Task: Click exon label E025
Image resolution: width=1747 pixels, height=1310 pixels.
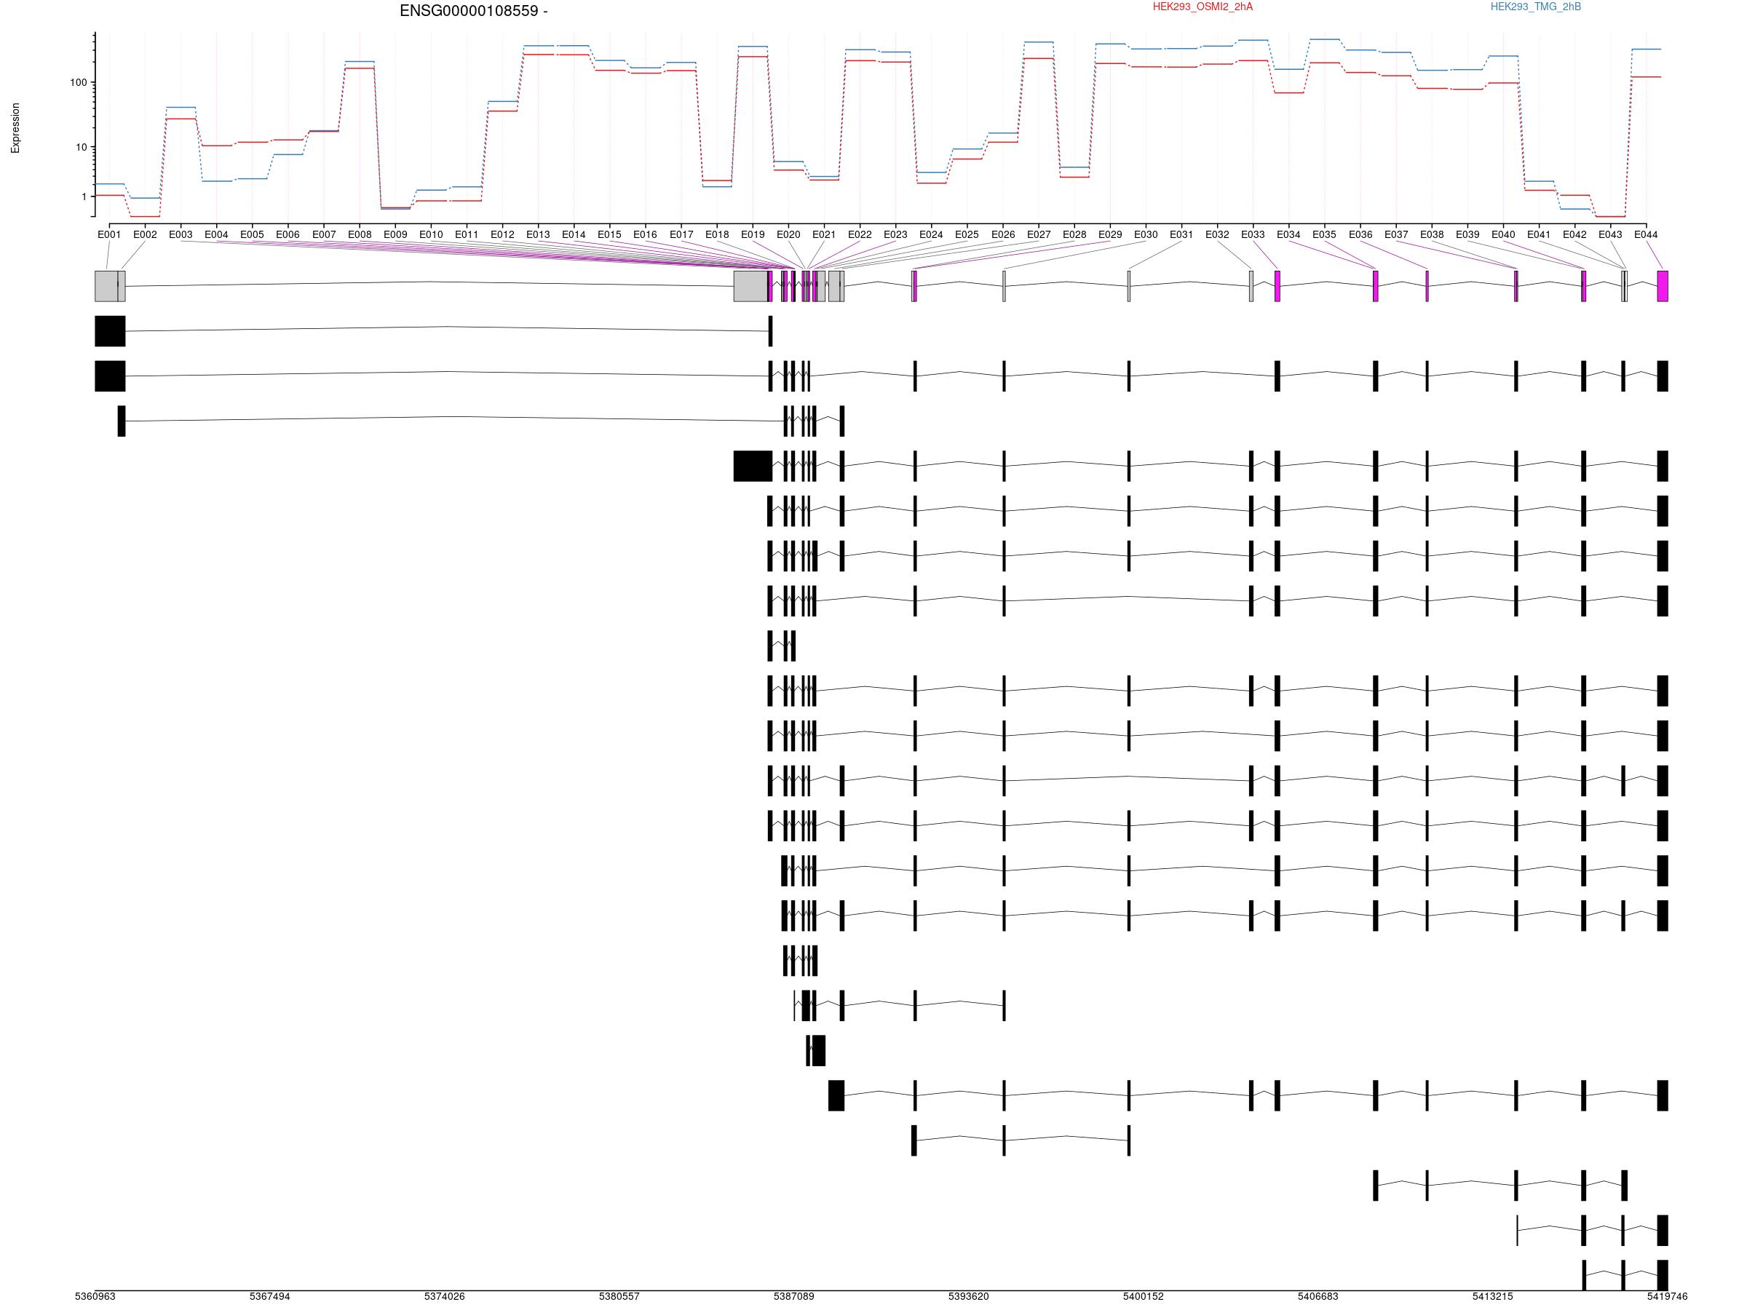Action: [x=967, y=234]
